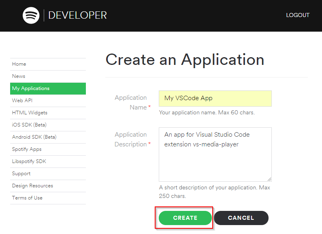Click into the Application Description textarea
322x234 pixels.
point(215,155)
